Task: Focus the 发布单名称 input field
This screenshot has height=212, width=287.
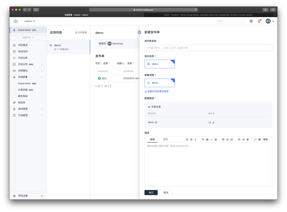Action: click(208, 48)
